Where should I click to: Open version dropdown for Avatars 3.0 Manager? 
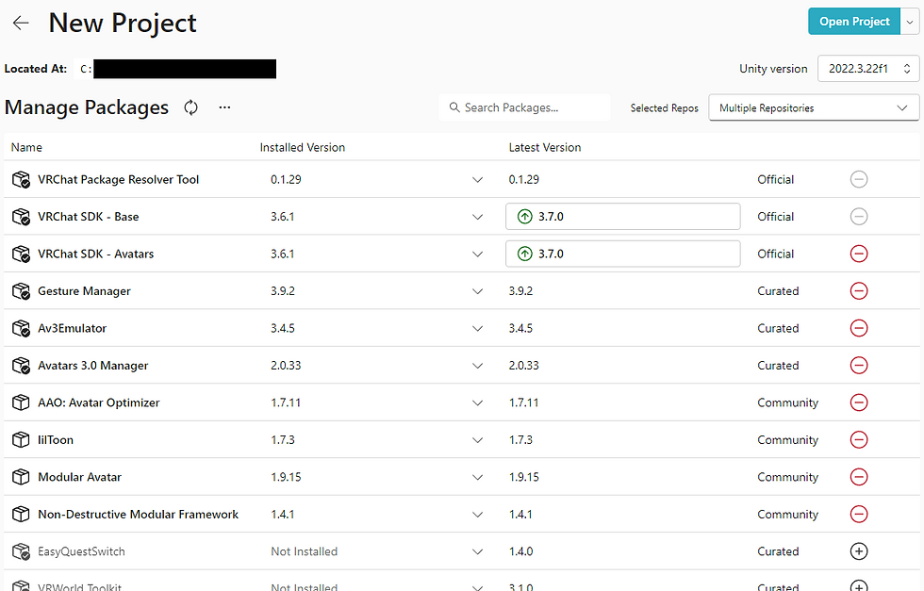(477, 366)
